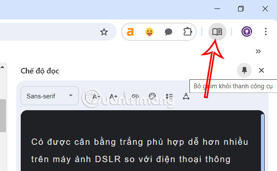Click the page scrollbar up arrow
The width and height of the screenshot is (277, 171).
(3, 67)
